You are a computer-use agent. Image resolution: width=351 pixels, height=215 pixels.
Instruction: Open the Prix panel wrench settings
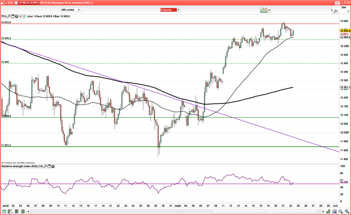coord(9,16)
